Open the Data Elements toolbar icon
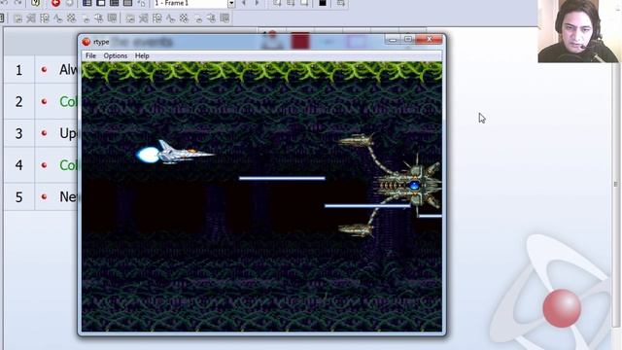This screenshot has width=622, height=350. pyautogui.click(x=141, y=3)
